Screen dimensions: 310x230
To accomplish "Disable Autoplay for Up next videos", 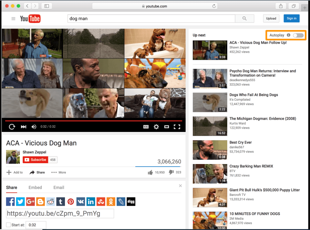I will point(299,35).
